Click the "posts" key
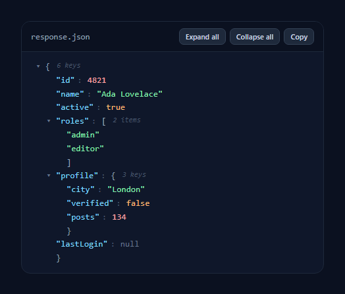The image size is (345, 294). pyautogui.click(x=83, y=217)
